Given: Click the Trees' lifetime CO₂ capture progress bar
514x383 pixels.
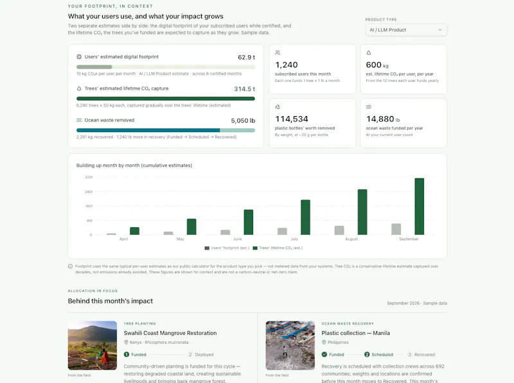Looking at the screenshot, I should 166,99.
